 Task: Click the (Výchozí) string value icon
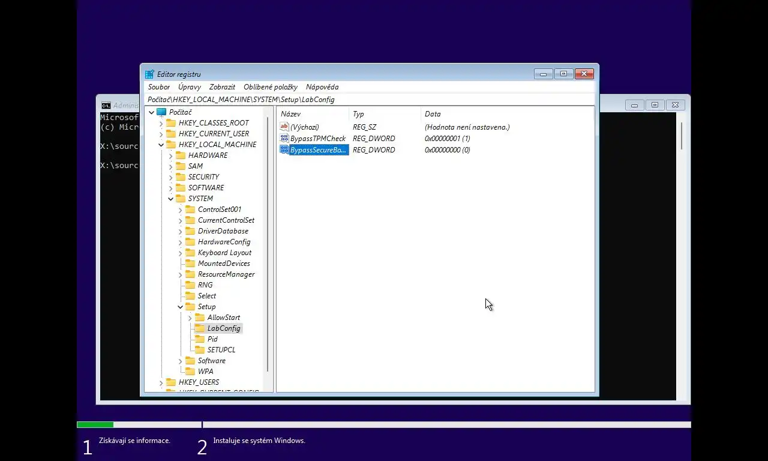[x=284, y=127]
